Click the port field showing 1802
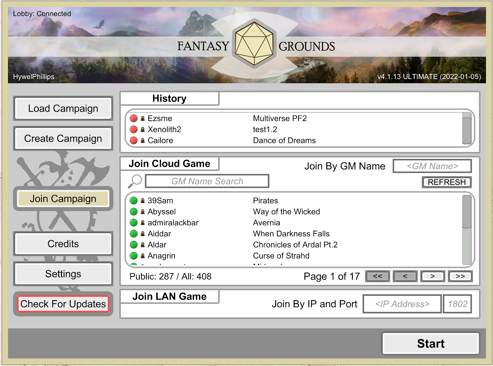The image size is (493, 366). (x=458, y=304)
